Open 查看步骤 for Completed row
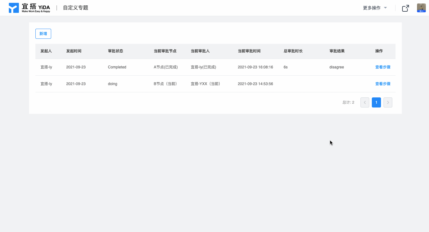429x232 pixels. [x=383, y=67]
